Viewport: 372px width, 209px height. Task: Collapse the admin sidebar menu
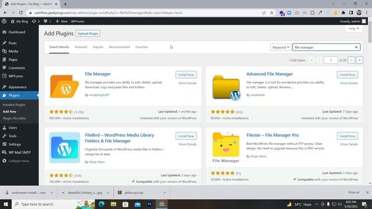pyautogui.click(x=19, y=161)
